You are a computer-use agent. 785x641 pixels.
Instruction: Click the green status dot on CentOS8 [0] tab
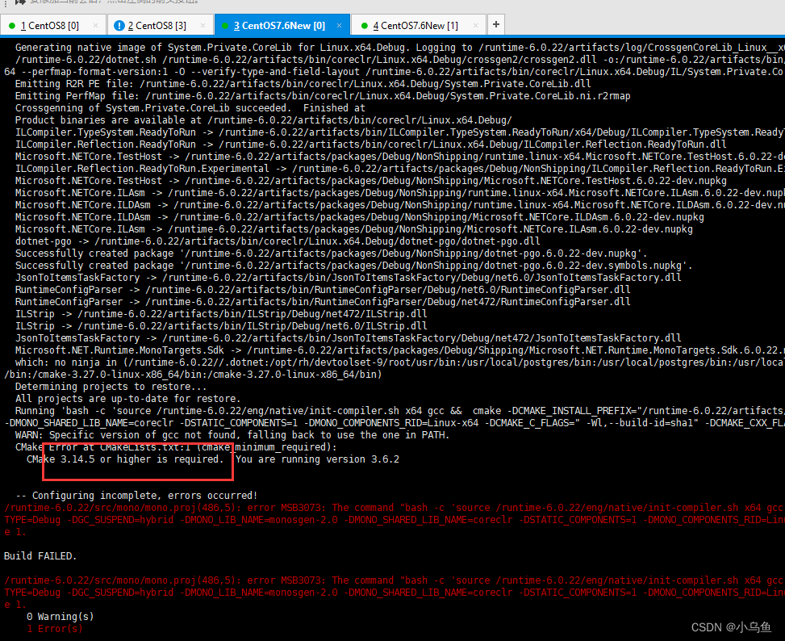pyautogui.click(x=12, y=25)
